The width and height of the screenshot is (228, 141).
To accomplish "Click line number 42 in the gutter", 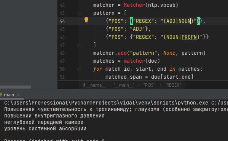I will (62, 5).
